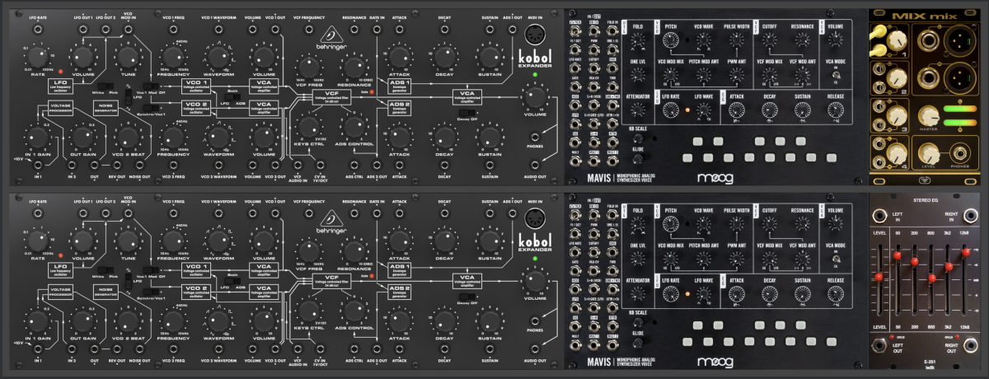This screenshot has width=989, height=379.
Task: Click the FOLD IN jack on upper Mavis
Action: pos(612,30)
